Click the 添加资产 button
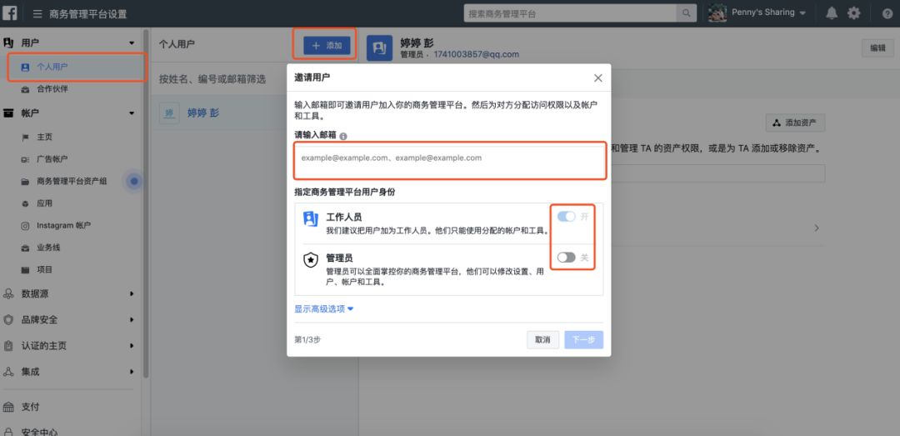900x436 pixels. (x=795, y=123)
